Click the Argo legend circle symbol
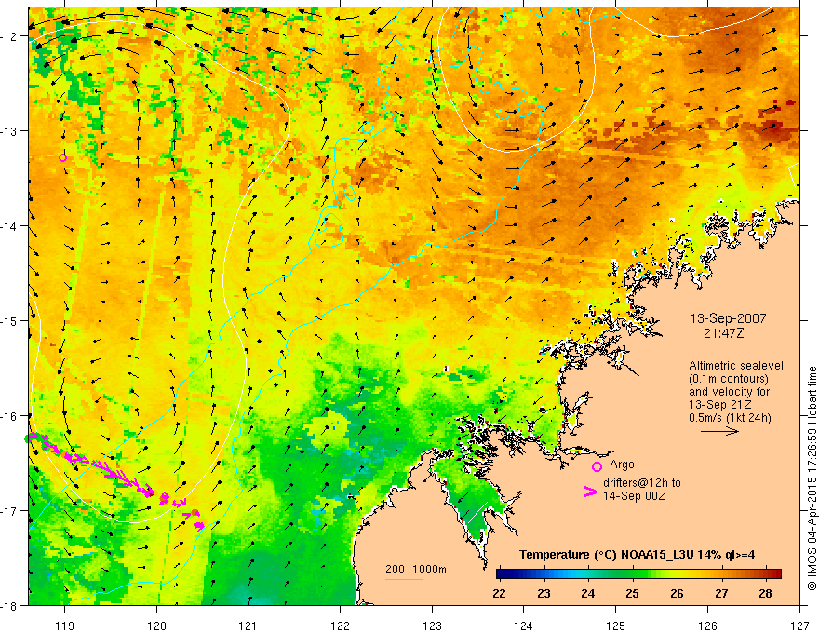The height and width of the screenshot is (633, 819). point(597,466)
